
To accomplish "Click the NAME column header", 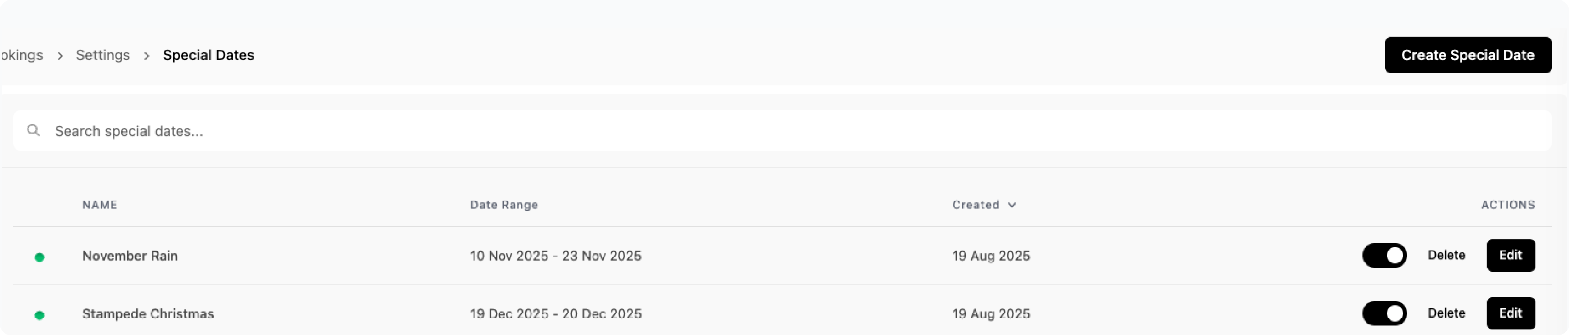I will [100, 205].
